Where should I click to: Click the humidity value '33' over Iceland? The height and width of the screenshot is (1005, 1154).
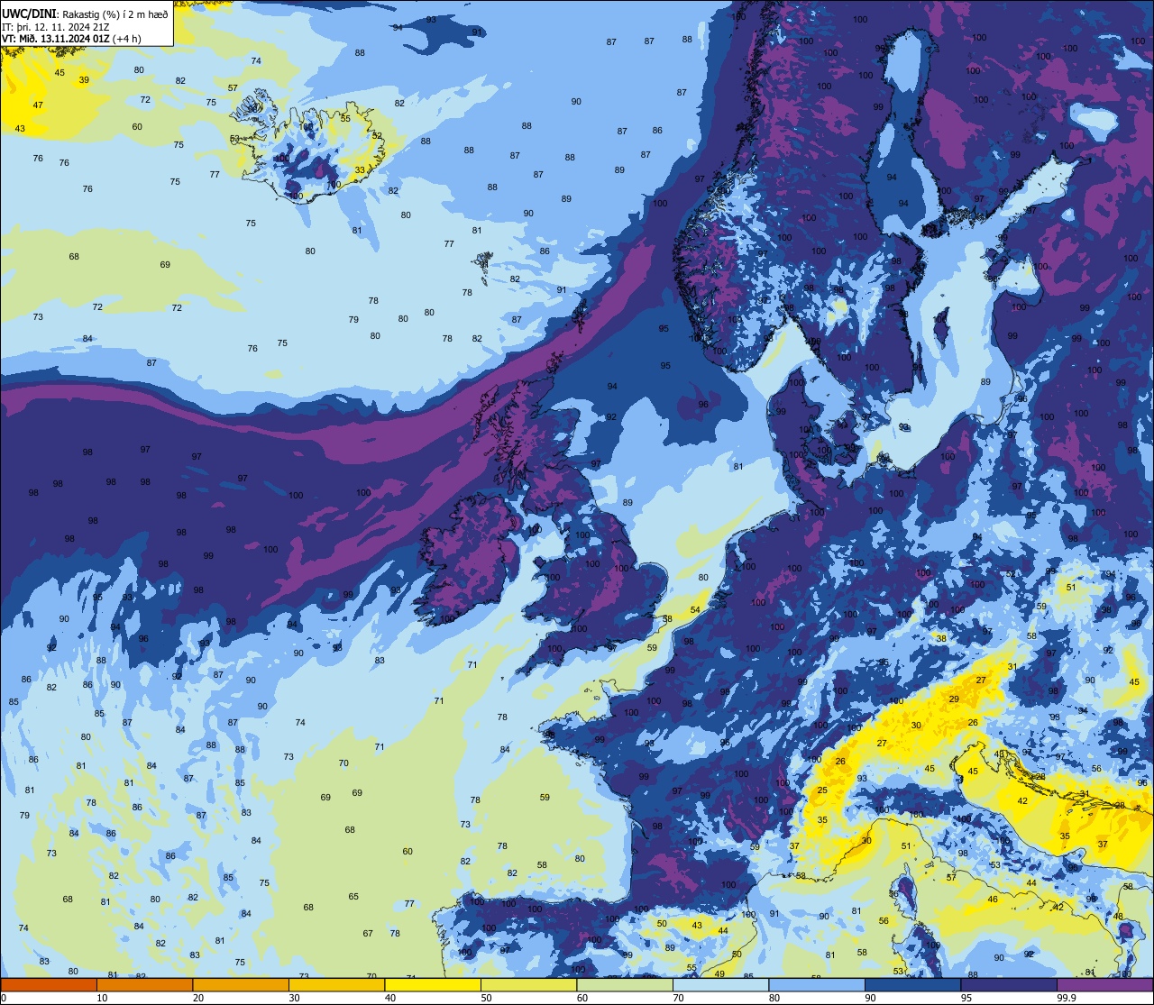pyautogui.click(x=360, y=169)
